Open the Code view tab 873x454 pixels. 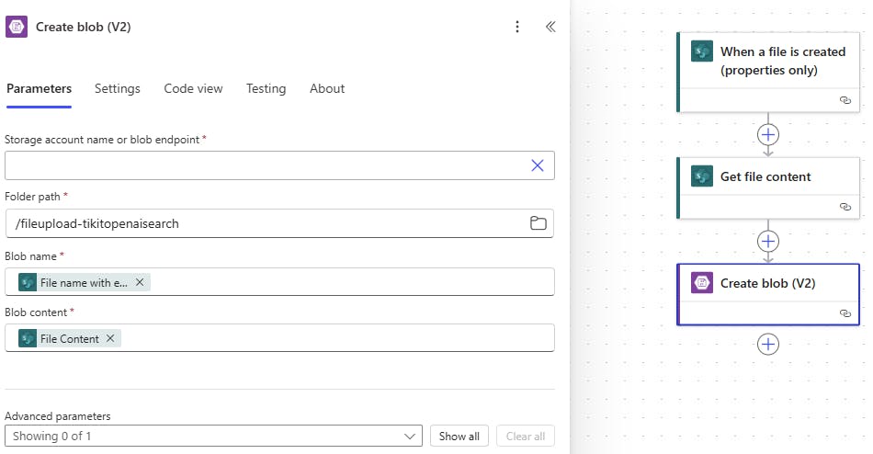[193, 89]
